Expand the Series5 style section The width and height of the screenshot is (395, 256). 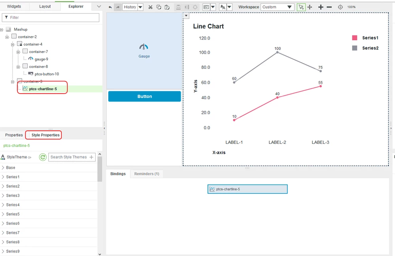[x=3, y=214]
